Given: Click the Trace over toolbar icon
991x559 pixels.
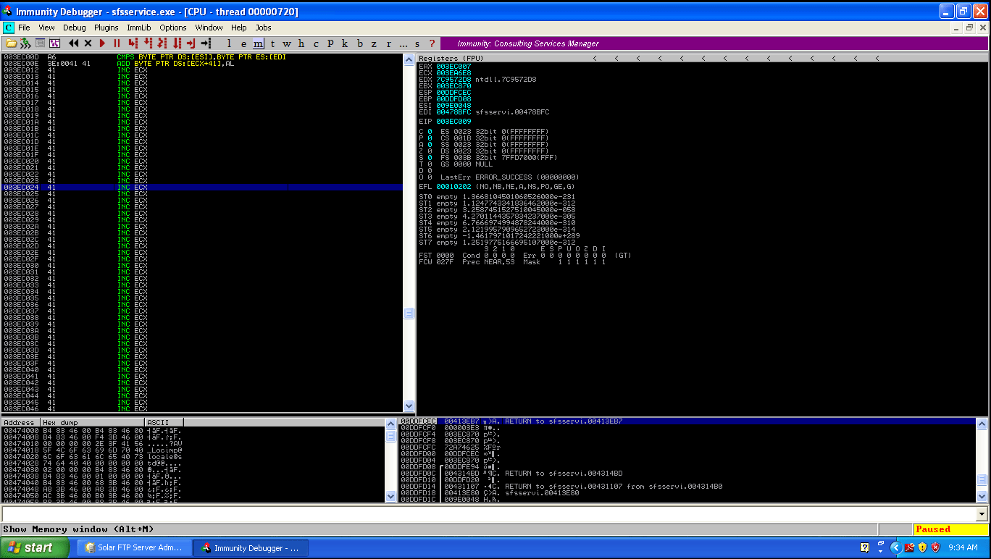Looking at the screenshot, I should point(178,43).
